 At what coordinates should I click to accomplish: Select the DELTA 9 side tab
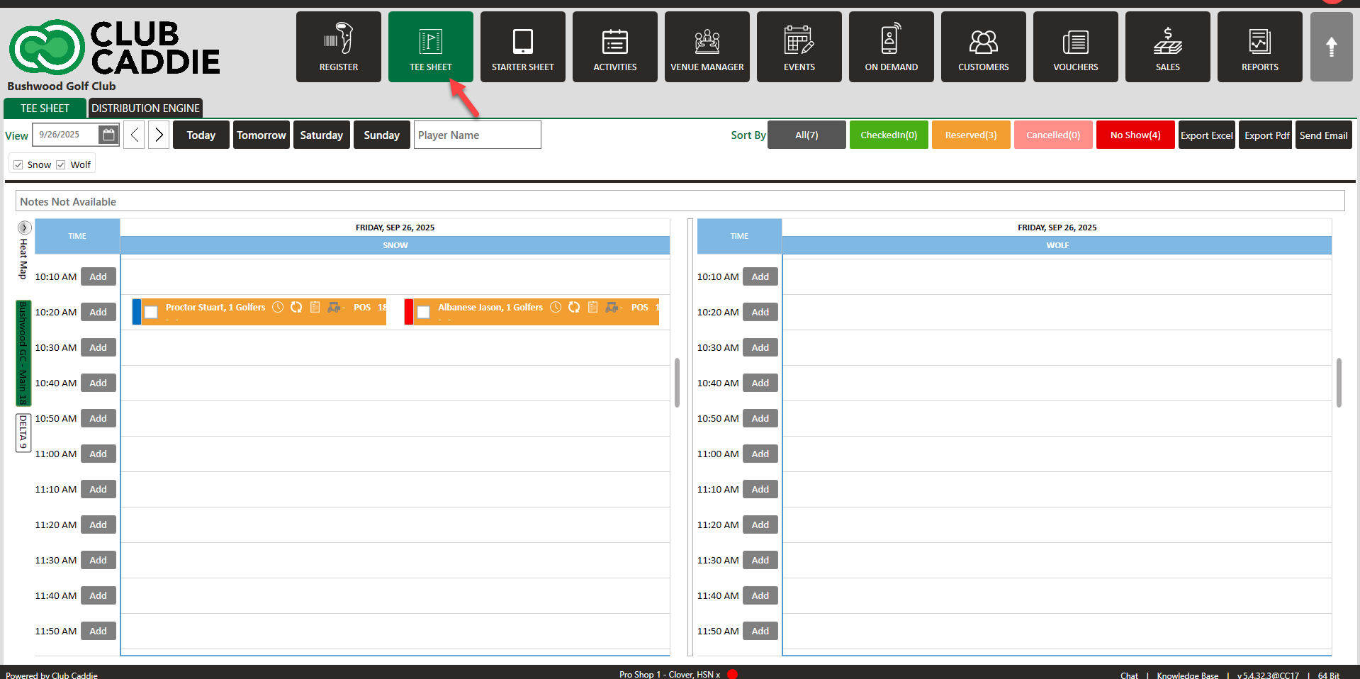[x=23, y=432]
